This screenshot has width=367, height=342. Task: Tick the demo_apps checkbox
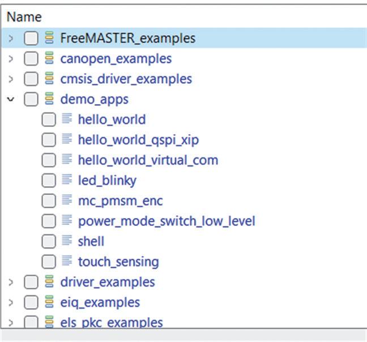pyautogui.click(x=31, y=99)
